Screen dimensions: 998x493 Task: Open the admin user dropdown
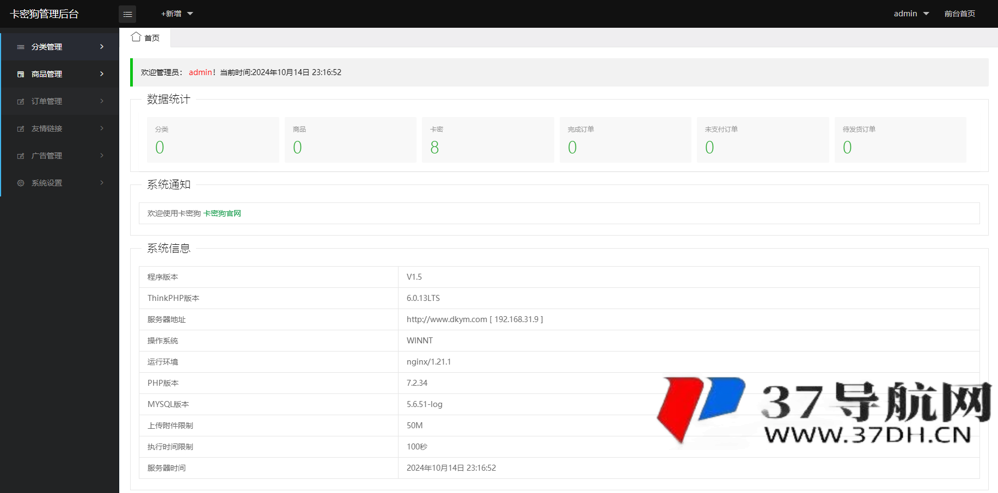[911, 14]
